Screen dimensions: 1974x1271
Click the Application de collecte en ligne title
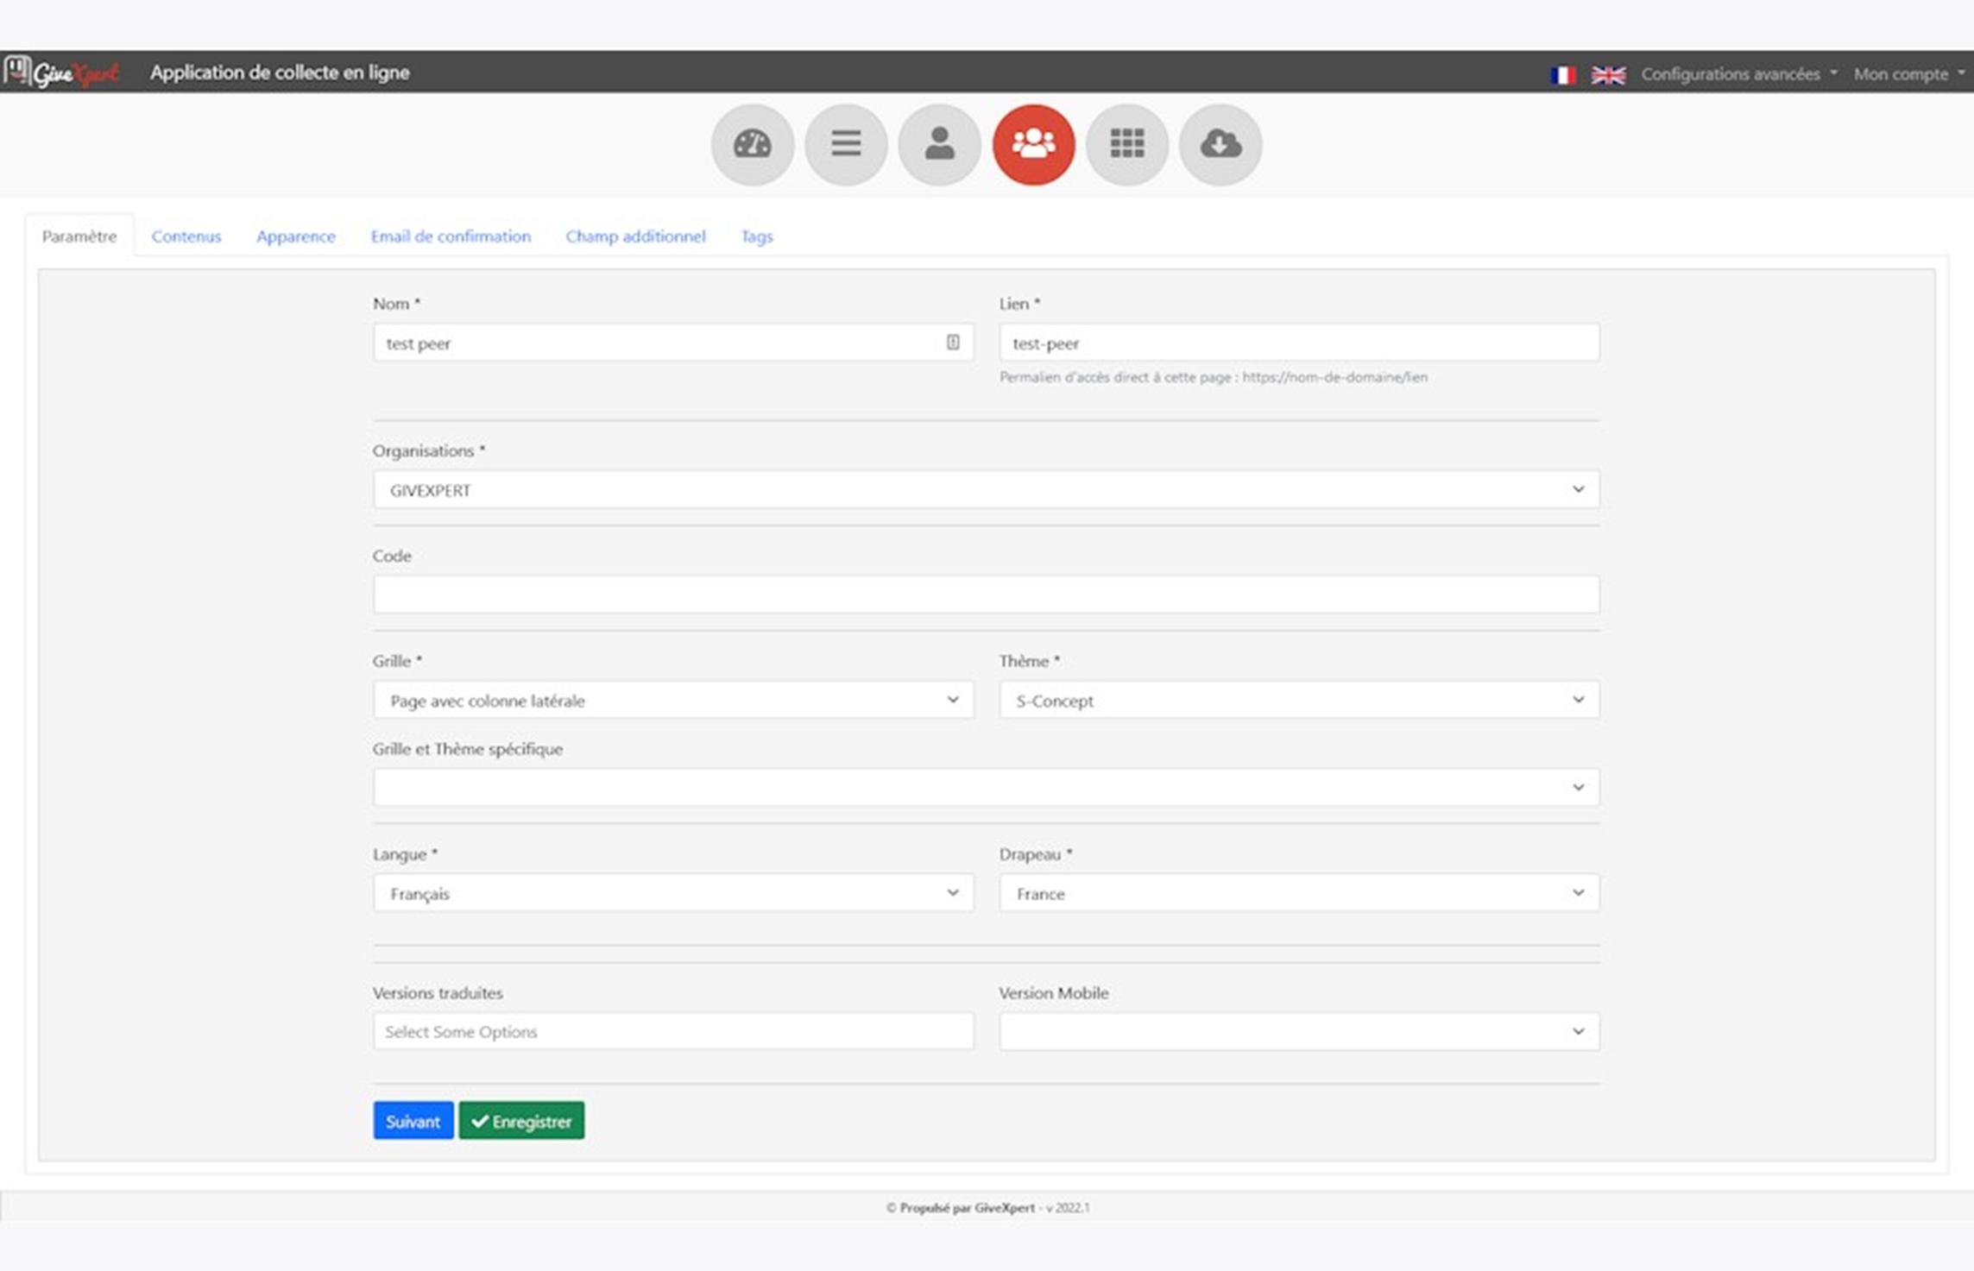(x=280, y=72)
